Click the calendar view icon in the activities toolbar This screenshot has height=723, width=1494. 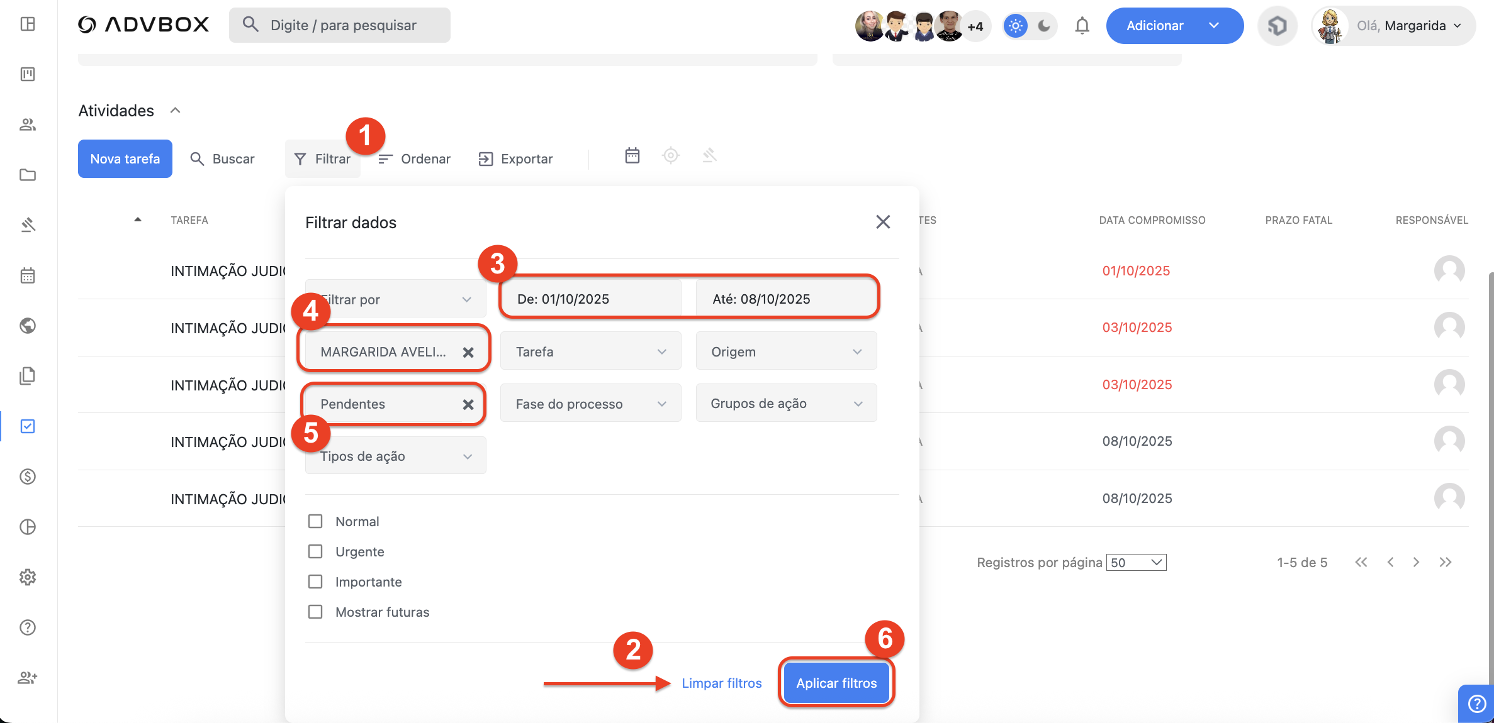pos(632,155)
